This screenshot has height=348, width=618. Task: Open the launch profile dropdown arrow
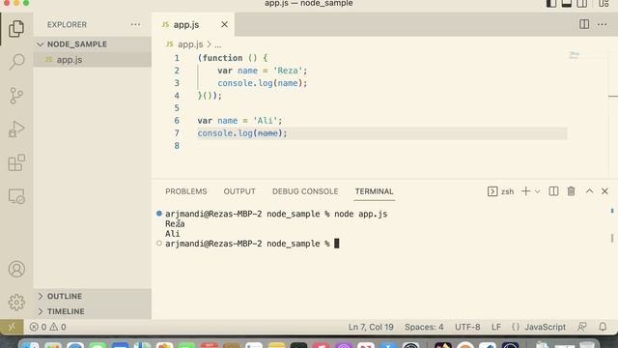(x=537, y=191)
